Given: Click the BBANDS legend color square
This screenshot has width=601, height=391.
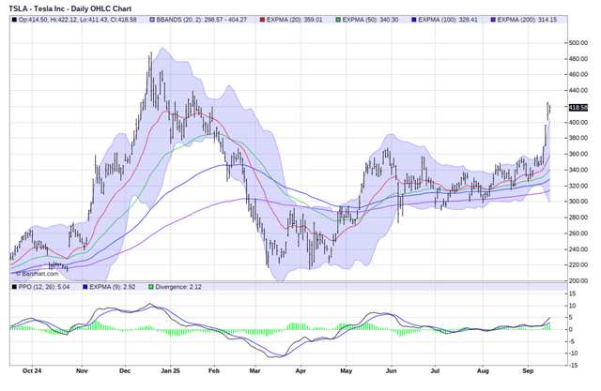Looking at the screenshot, I should point(152,20).
